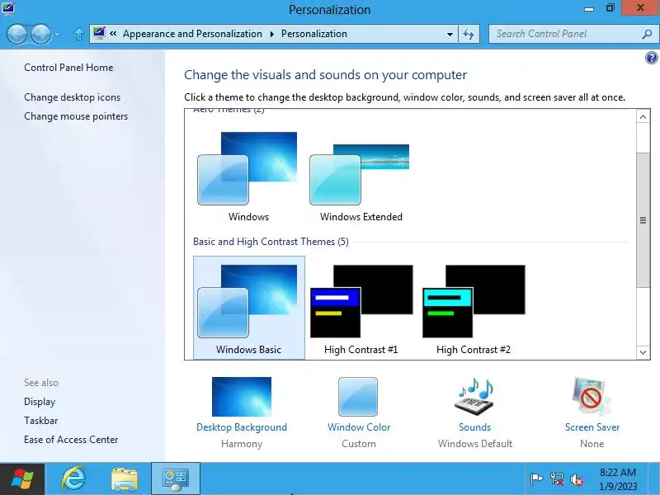Click the muted volume tray icon

pyautogui.click(x=576, y=479)
